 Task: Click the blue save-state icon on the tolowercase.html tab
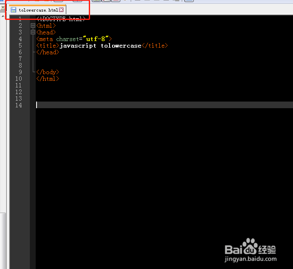[13, 10]
